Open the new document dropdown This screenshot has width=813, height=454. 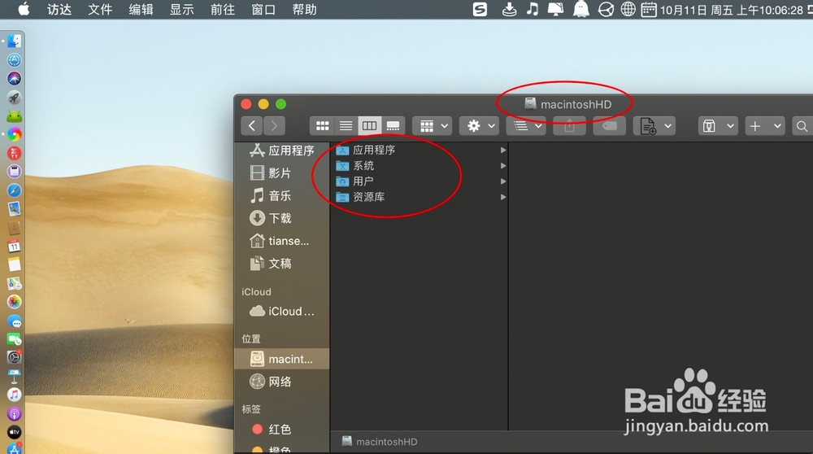point(654,125)
